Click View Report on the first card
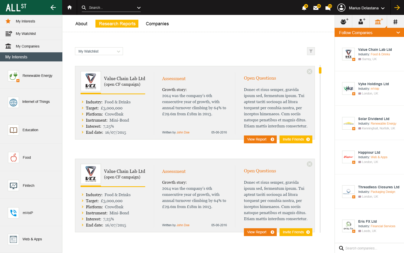 click(x=260, y=139)
